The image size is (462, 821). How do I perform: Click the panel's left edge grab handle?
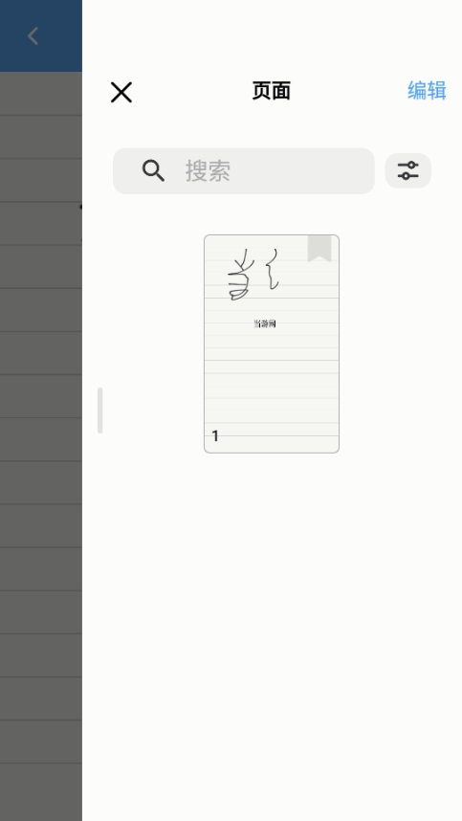99,410
